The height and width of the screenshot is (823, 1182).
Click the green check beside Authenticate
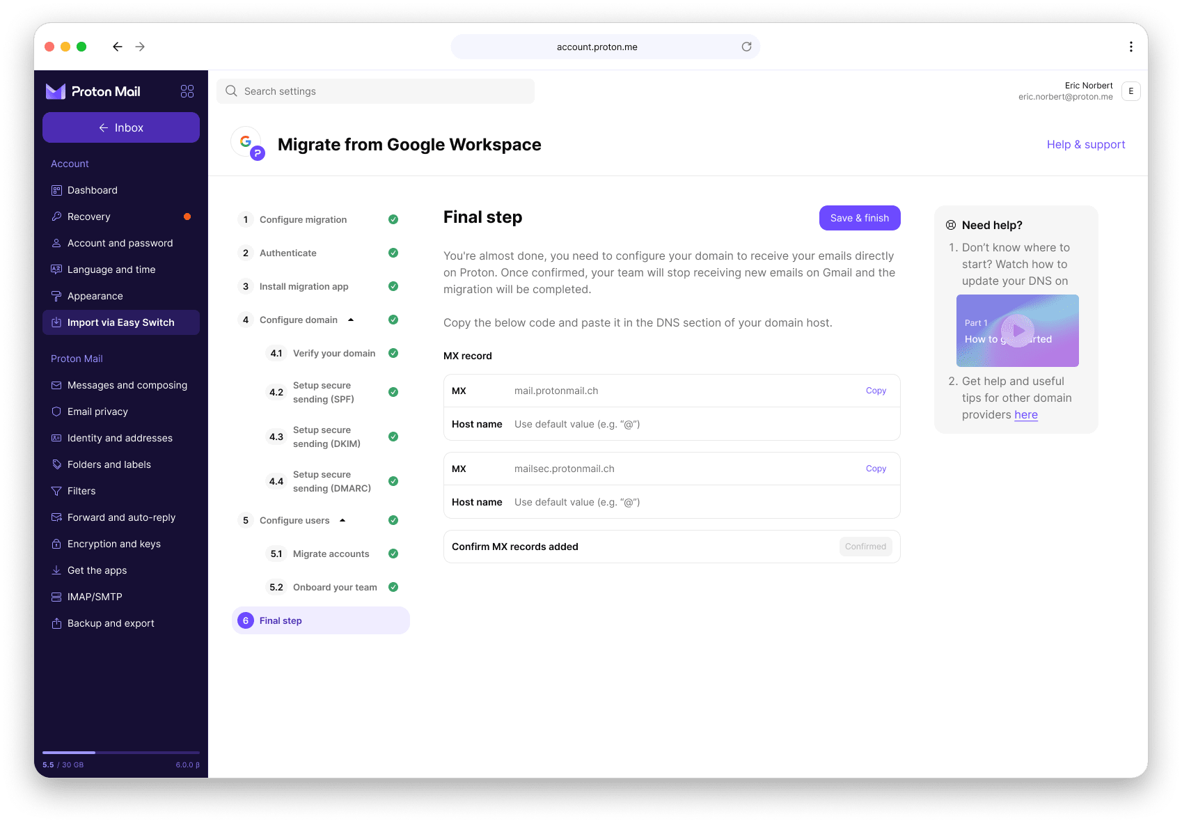[393, 253]
